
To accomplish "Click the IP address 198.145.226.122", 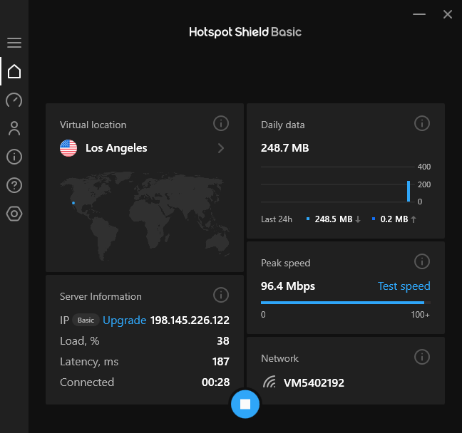I will (x=190, y=320).
